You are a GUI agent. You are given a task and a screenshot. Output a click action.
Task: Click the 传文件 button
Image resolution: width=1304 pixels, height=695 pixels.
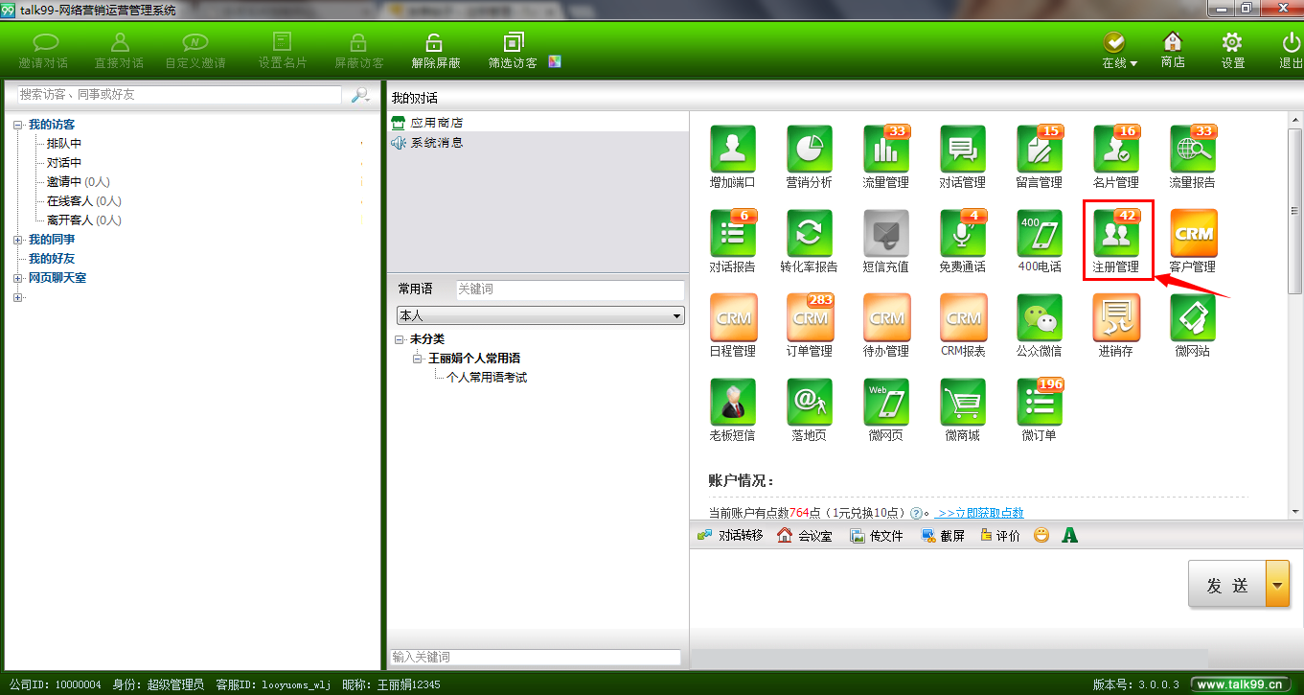[x=877, y=535]
